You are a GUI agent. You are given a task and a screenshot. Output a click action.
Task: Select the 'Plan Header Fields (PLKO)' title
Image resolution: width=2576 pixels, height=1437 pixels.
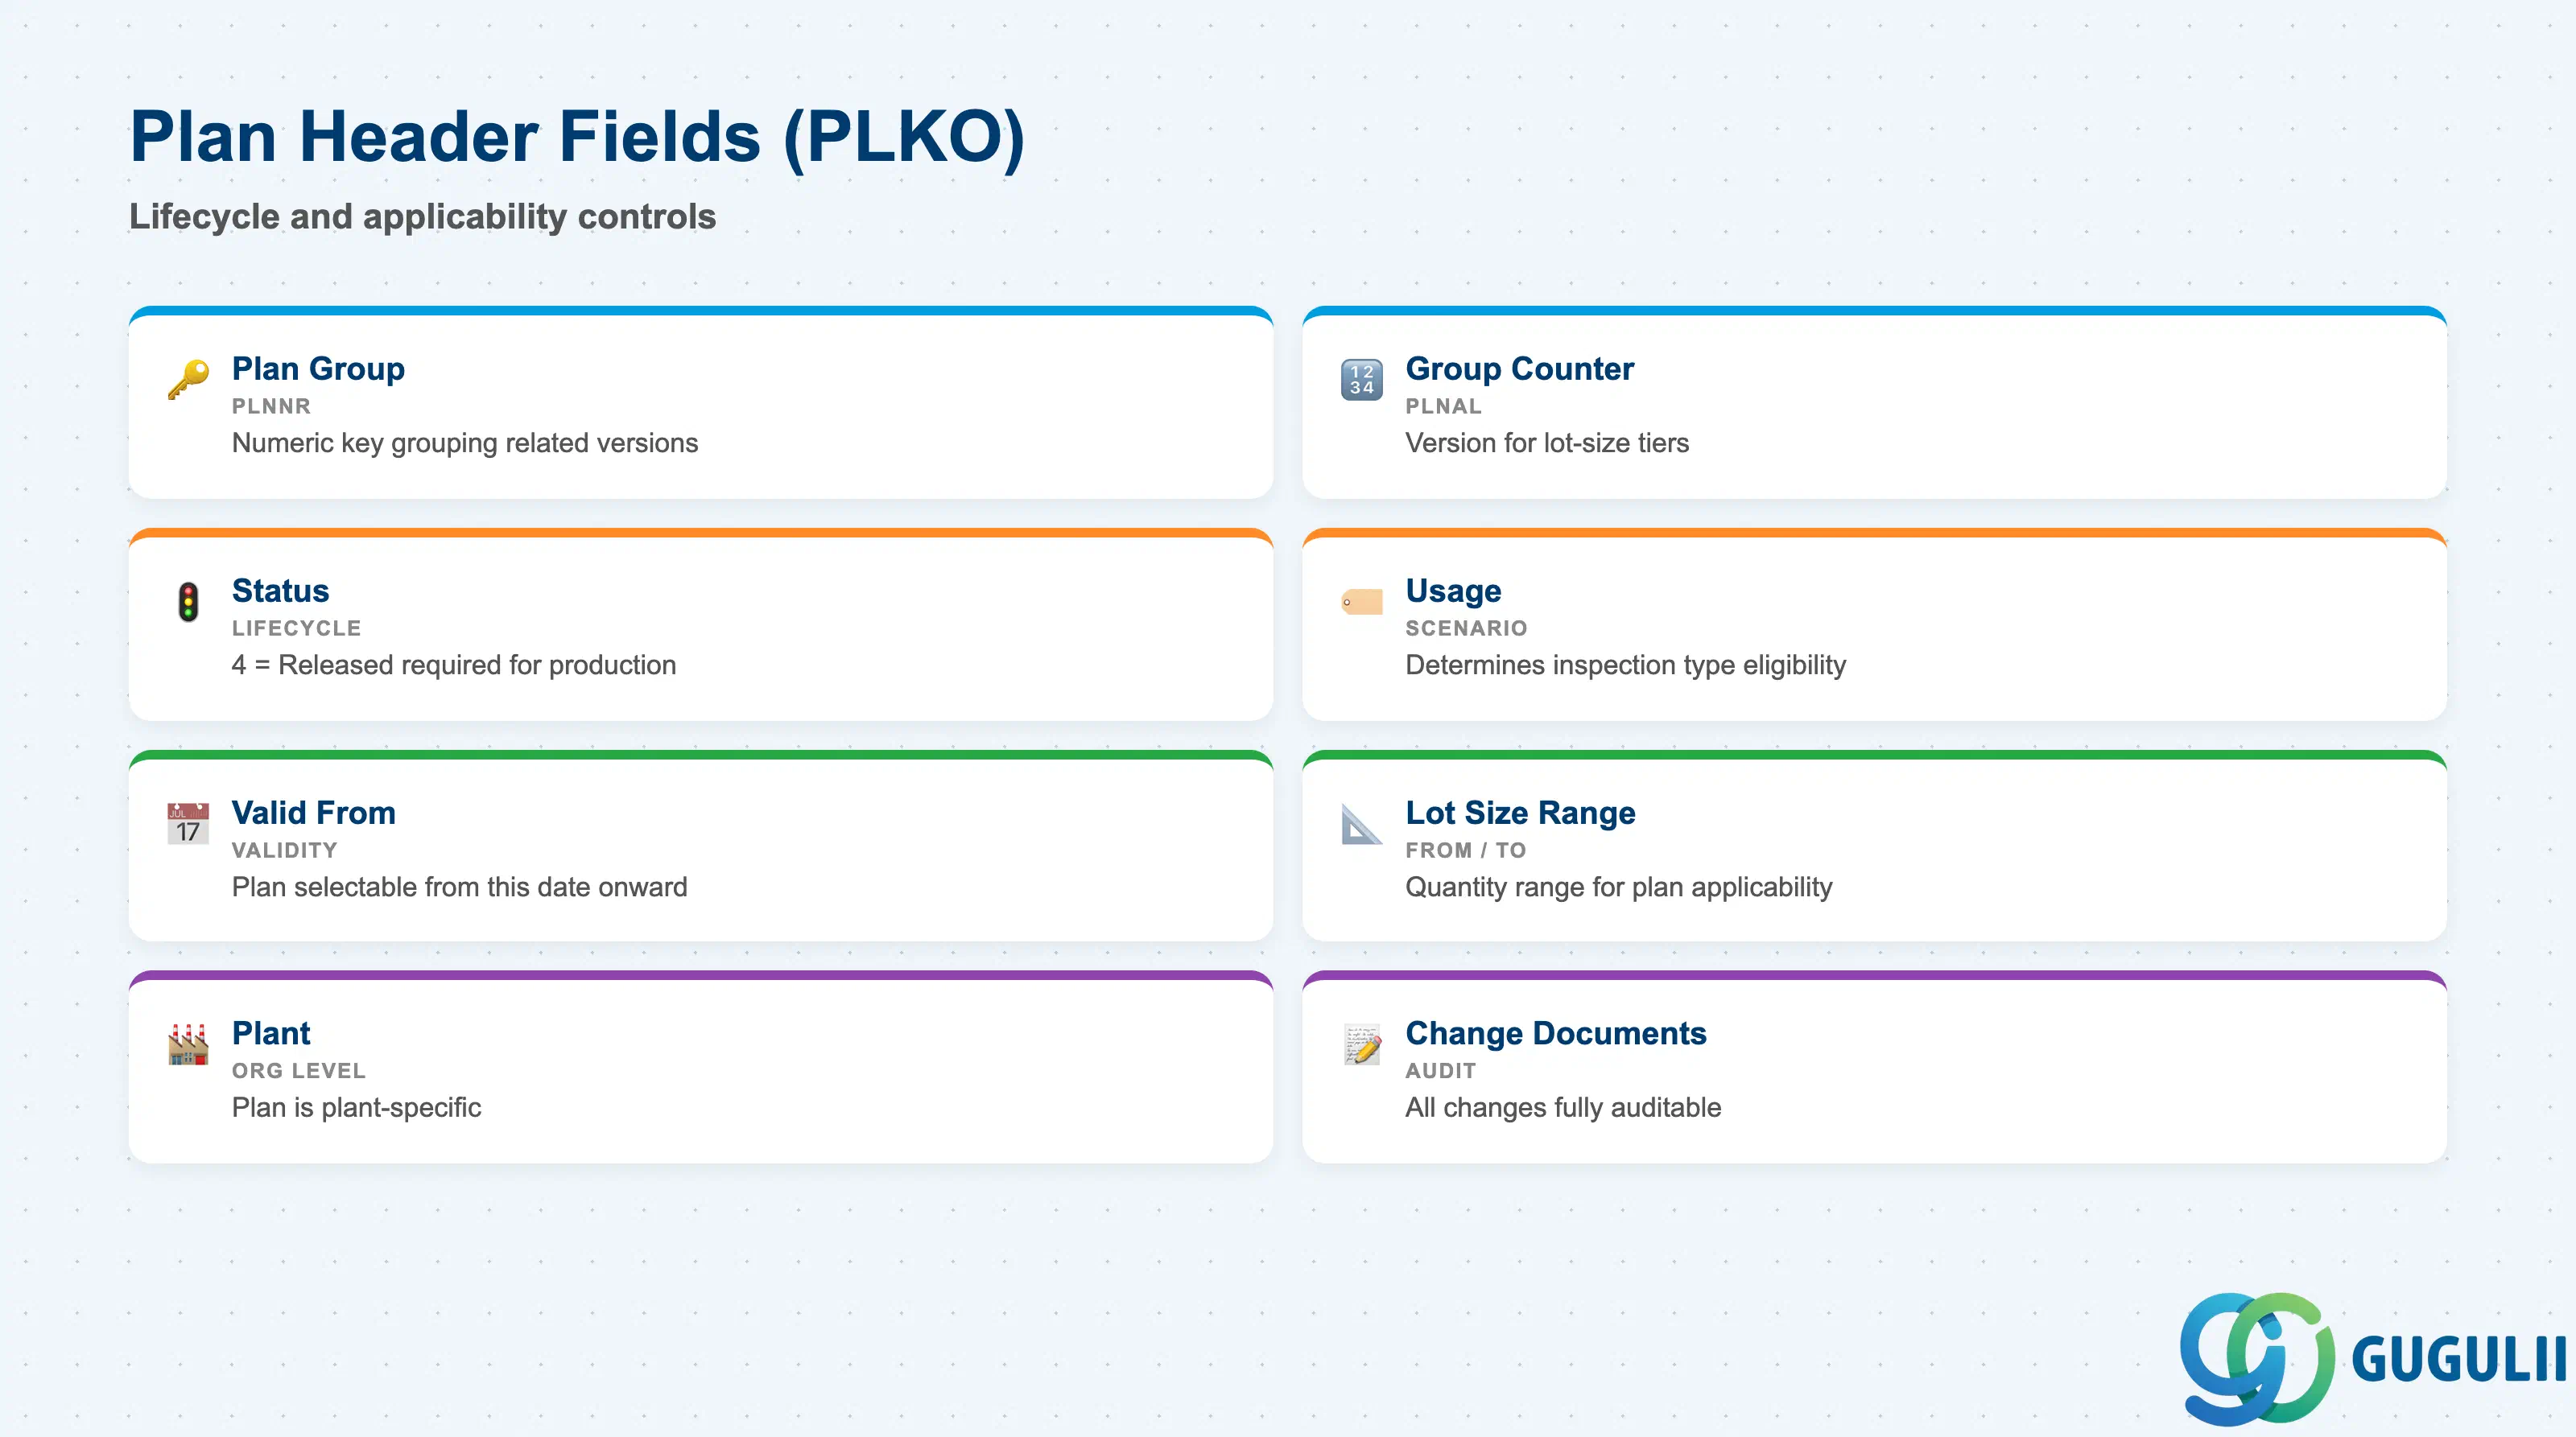[x=577, y=137]
